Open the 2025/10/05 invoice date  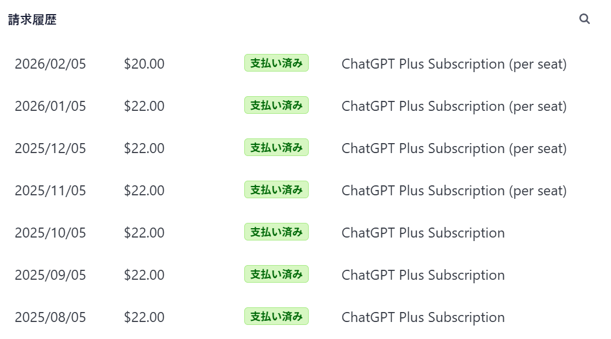[x=50, y=233]
